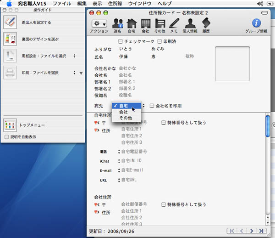Screen dimensions: 275x238
Task: Check the 会社名を印刷 checkbox
Action: tap(152, 106)
